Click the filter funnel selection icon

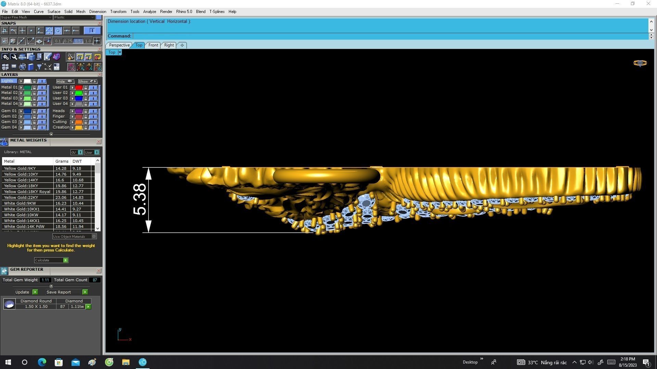coord(39,67)
